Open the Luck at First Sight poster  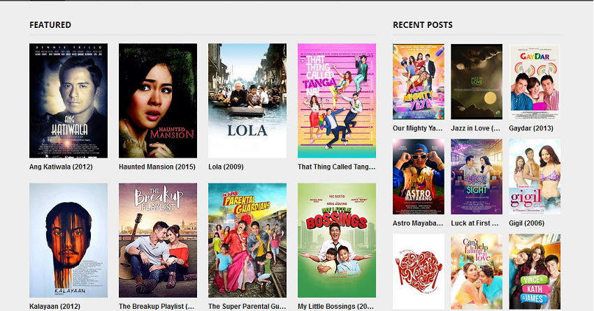pos(477,176)
